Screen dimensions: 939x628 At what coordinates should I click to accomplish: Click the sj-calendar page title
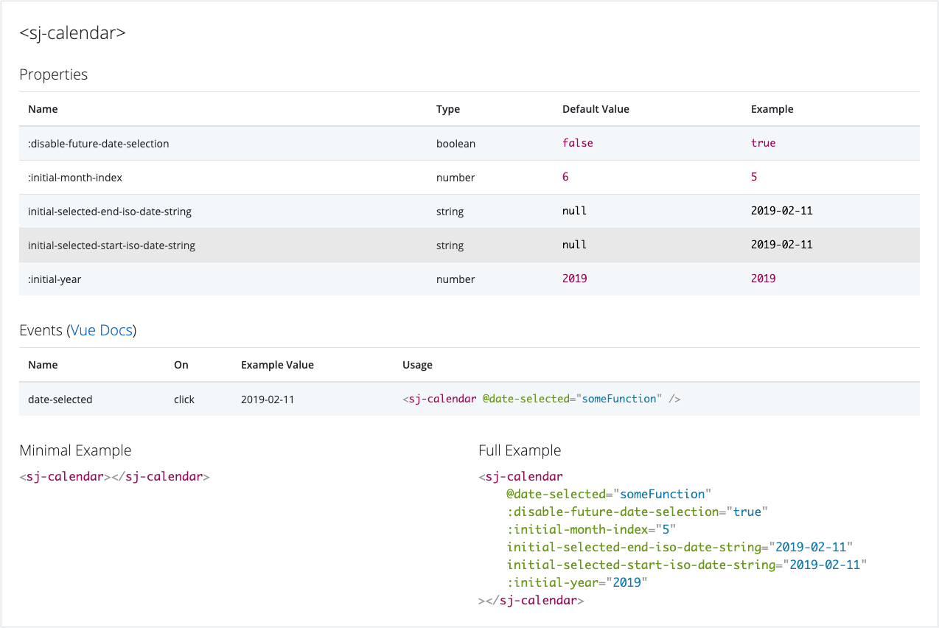click(x=71, y=32)
